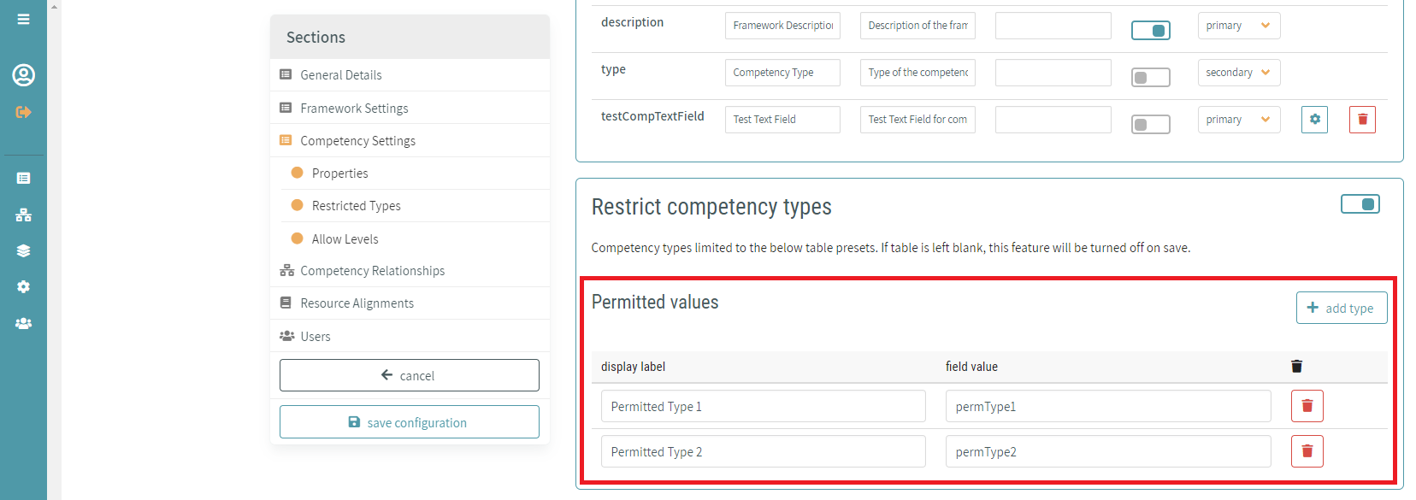This screenshot has height=500, width=1416.
Task: Open the settings gear in the sidebar
Action: pyautogui.click(x=23, y=287)
